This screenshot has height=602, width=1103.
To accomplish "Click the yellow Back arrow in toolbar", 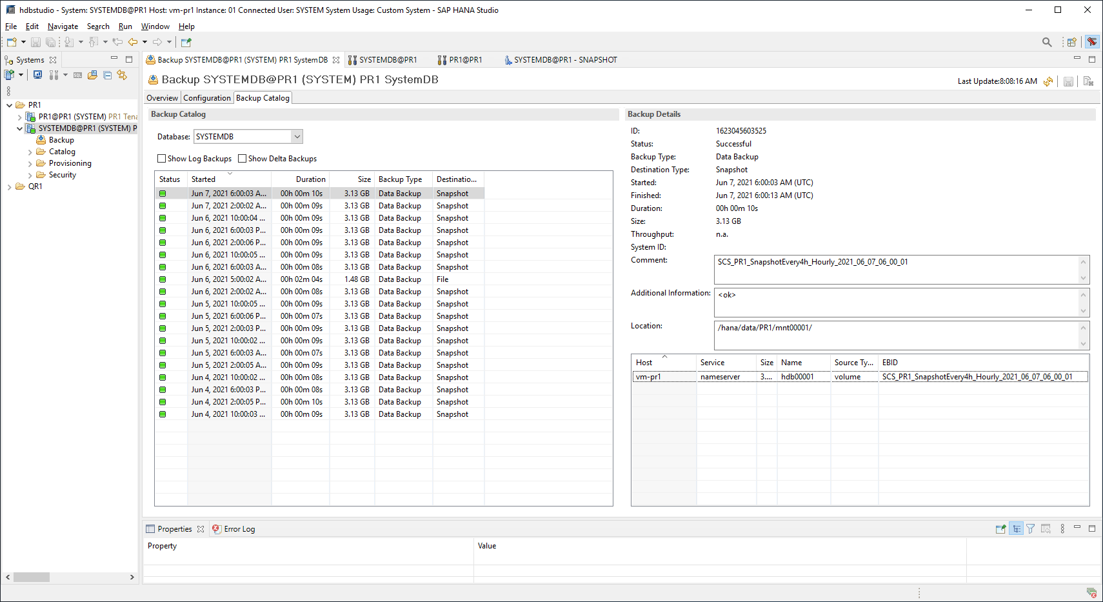I will pos(133,42).
